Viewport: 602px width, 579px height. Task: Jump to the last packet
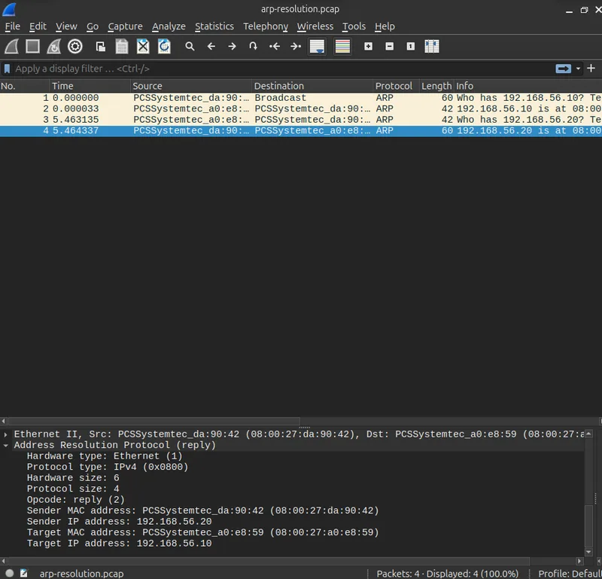click(x=295, y=47)
